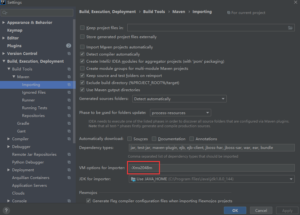This screenshot has height=215, width=300.
Task: Click Build Tools breadcrumb link
Action: pos(154,12)
